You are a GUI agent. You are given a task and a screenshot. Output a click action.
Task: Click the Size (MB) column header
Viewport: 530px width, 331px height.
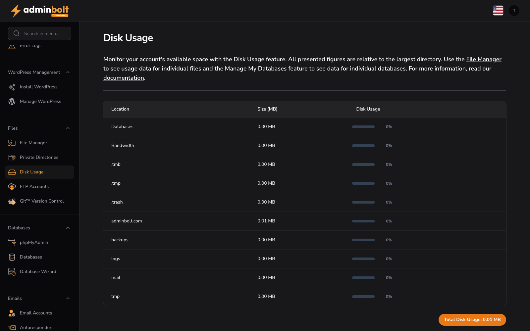coord(267,109)
